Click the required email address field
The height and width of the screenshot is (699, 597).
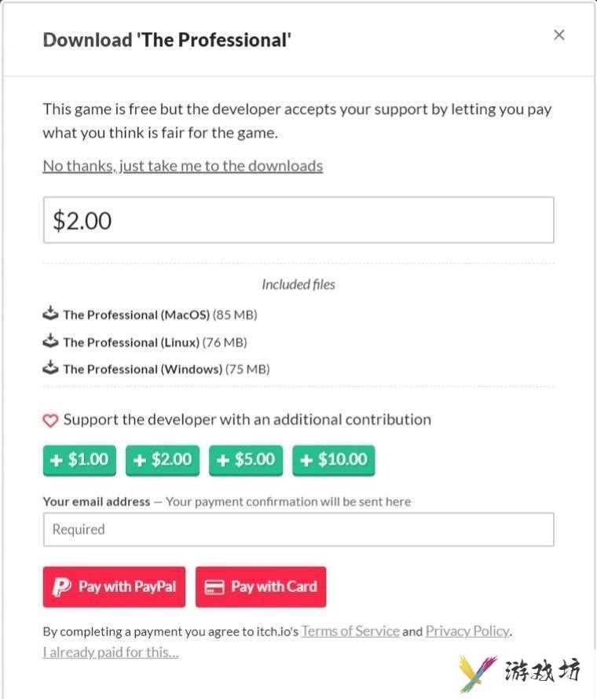pyautogui.click(x=298, y=530)
